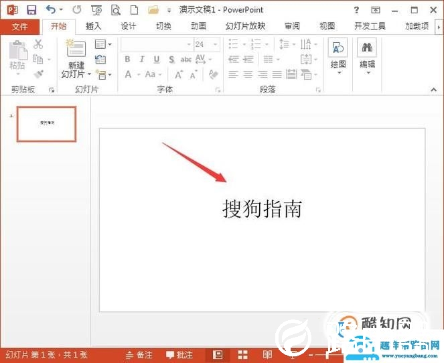Launch the Font dialog box
The height and width of the screenshot is (363, 444).
click(x=218, y=90)
